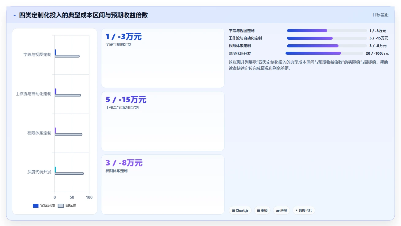Click the 5 / -15万元 value in progress list
Viewport: 401px width, 226px height.
tap(379, 38)
